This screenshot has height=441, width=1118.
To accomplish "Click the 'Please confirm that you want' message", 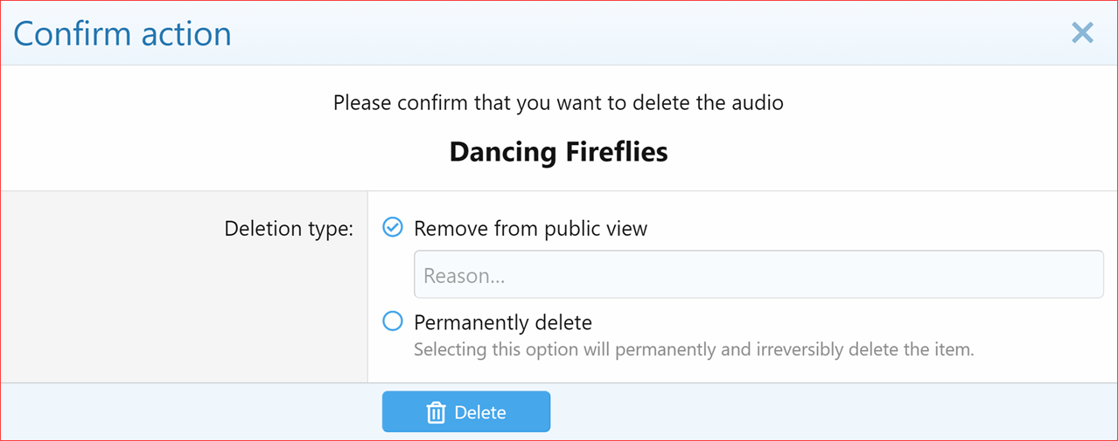I will pyautogui.click(x=558, y=103).
